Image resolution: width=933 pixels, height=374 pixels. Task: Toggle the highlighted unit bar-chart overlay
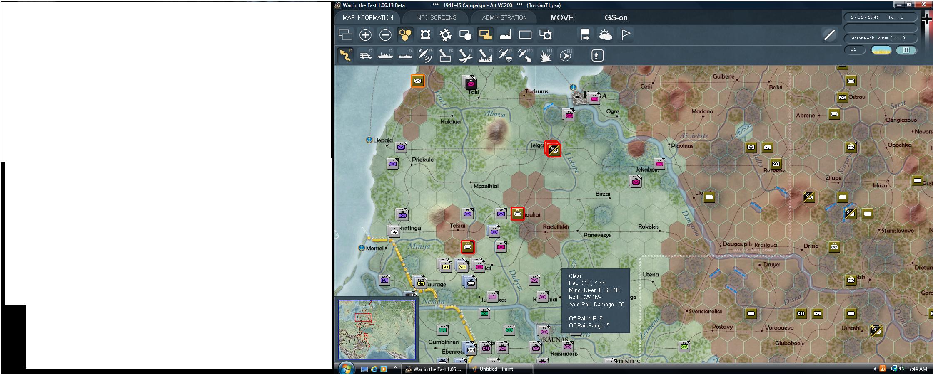485,34
